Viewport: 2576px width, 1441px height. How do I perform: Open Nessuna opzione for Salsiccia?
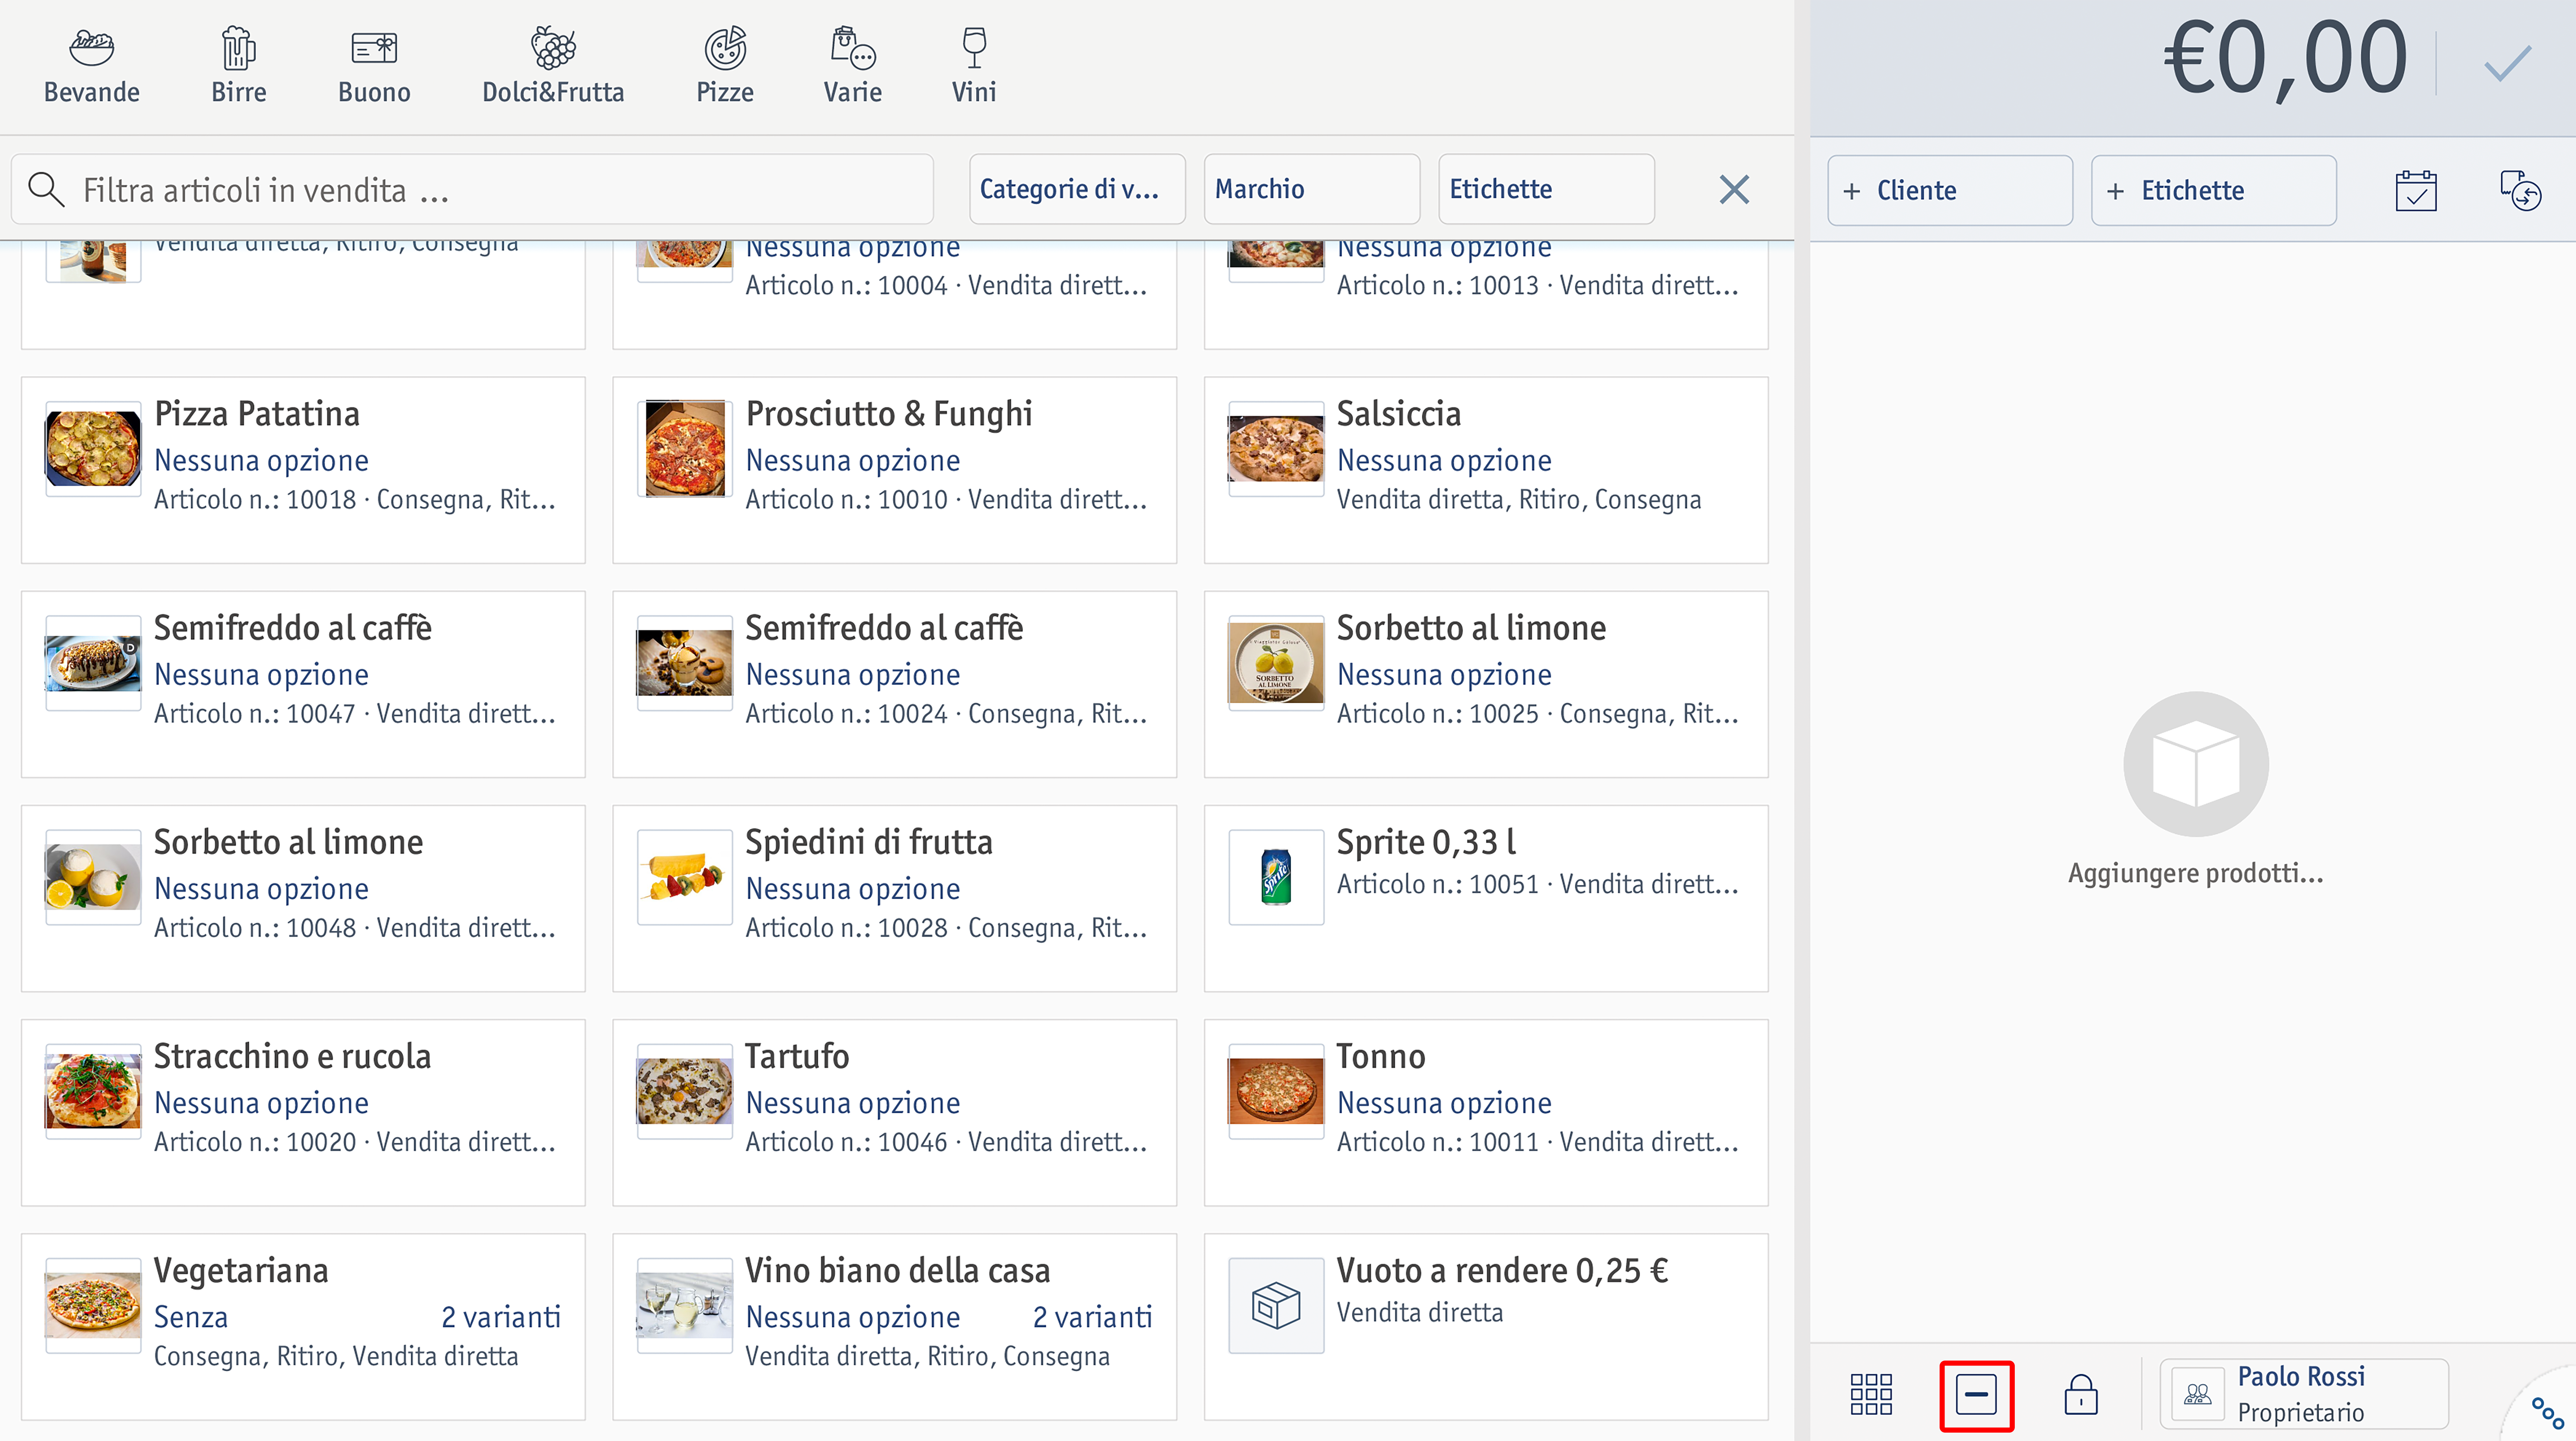tap(1444, 460)
